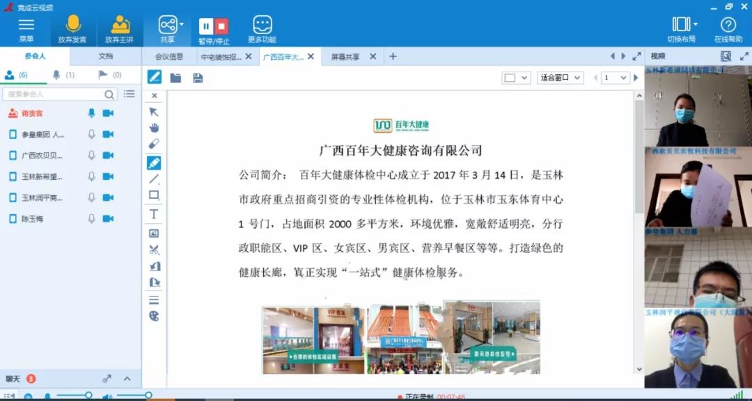Show flagged participants filter (0)
The height and width of the screenshot is (401, 752).
pyautogui.click(x=110, y=75)
